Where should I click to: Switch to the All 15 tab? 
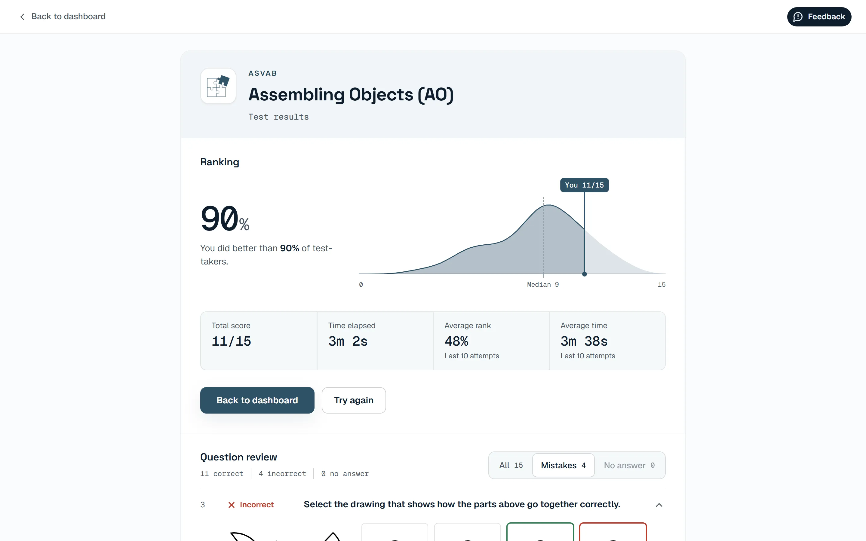511,465
